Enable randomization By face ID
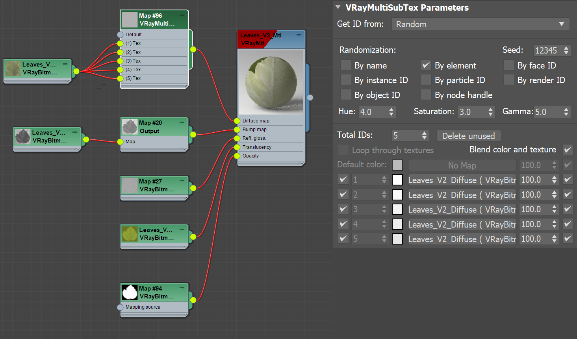The image size is (577, 339). [508, 65]
